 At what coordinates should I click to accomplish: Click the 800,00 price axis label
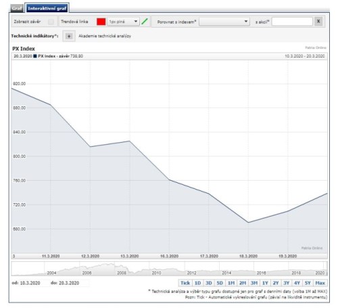(x=20, y=156)
